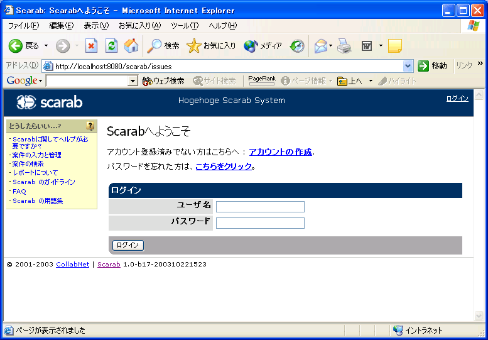Open the Edit button dropdown arrow
This screenshot has height=340, width=488.
381,46
